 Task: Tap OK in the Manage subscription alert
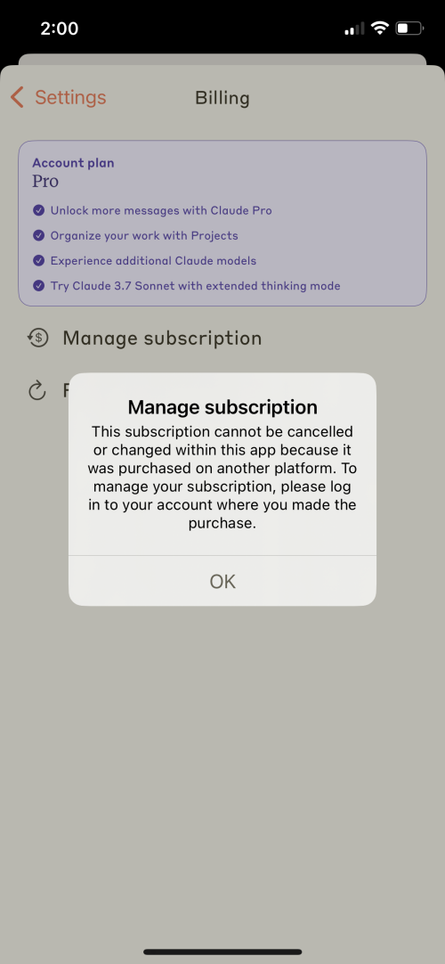pyautogui.click(x=222, y=582)
